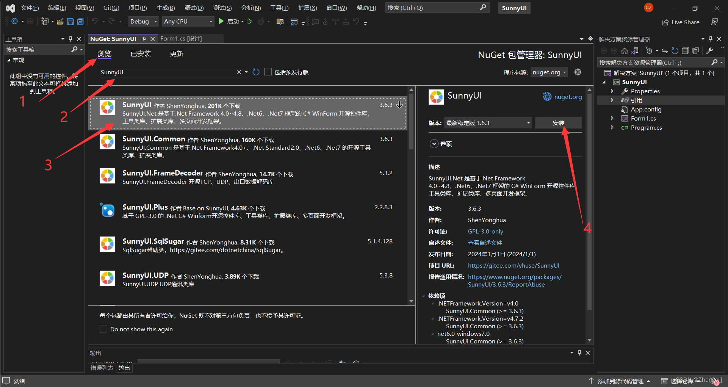Pin the Toolbox panel
Viewport: 728px width, 387px height.
pyautogui.click(x=70, y=39)
